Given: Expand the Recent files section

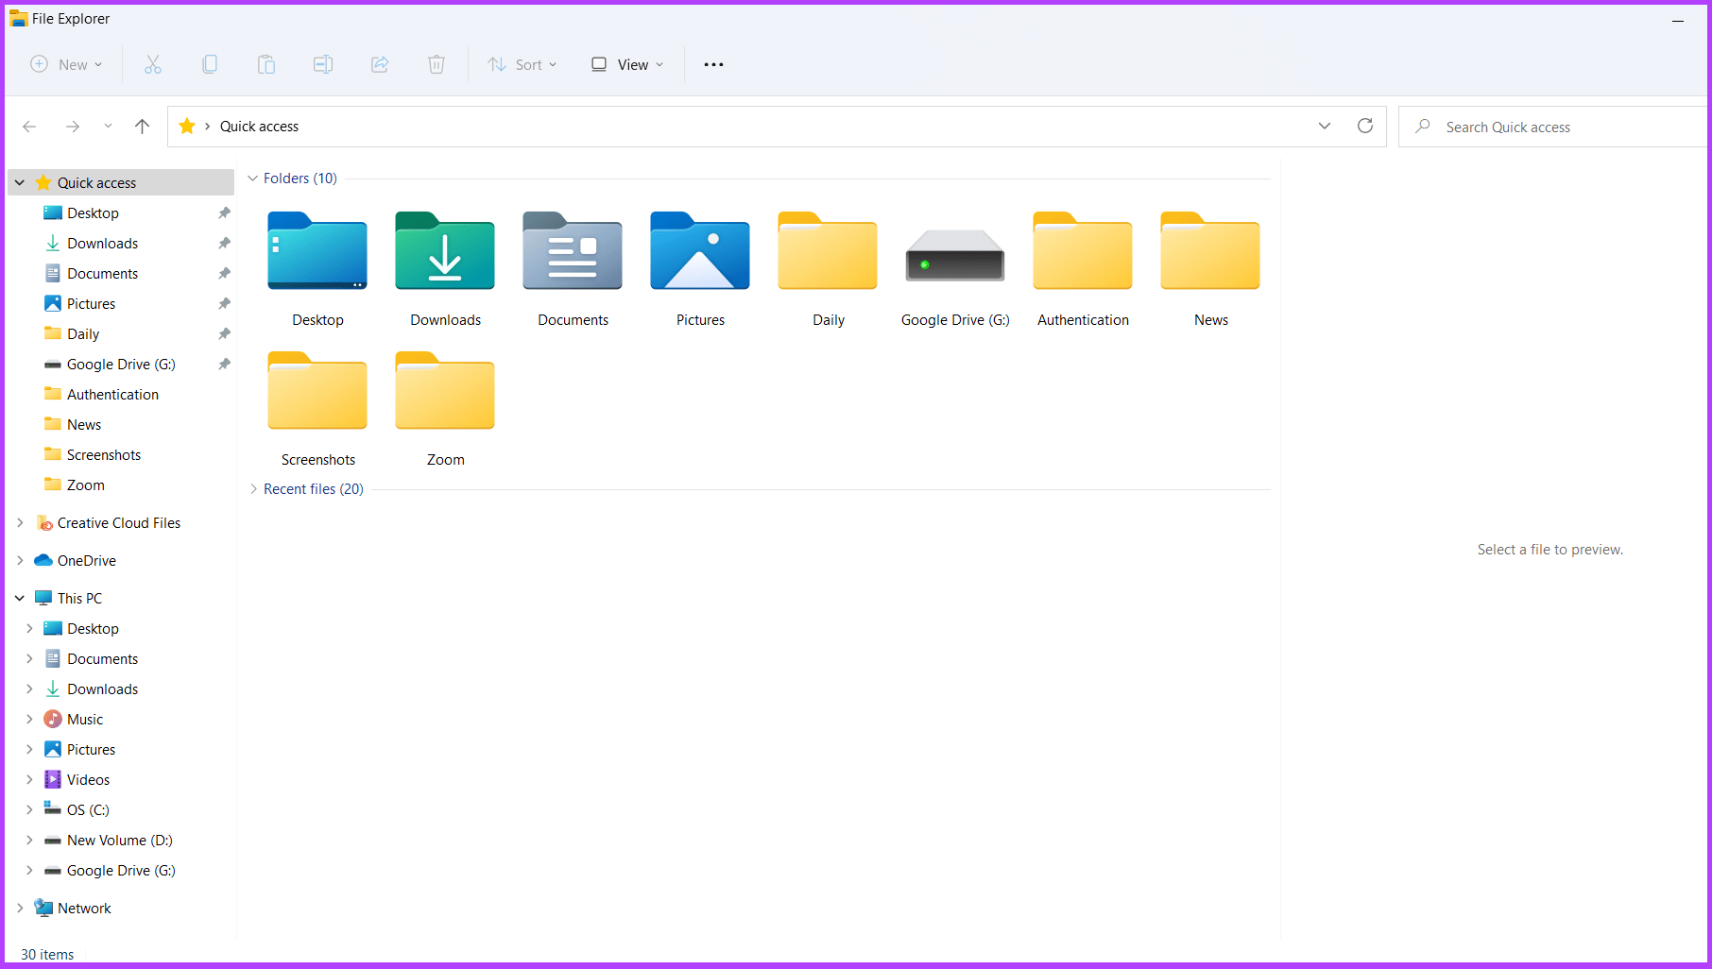Looking at the screenshot, I should (252, 489).
